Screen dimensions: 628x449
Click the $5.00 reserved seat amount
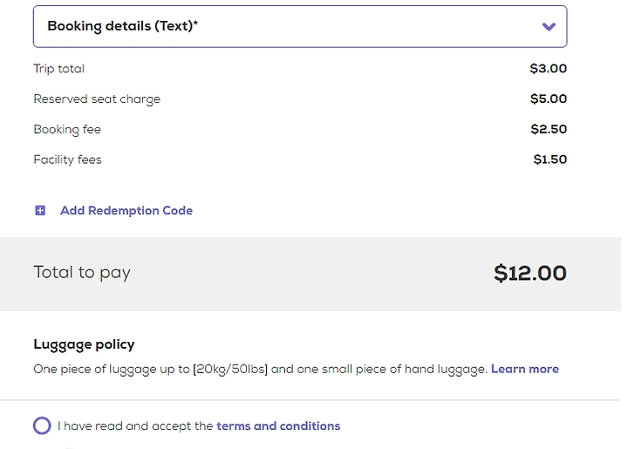tap(549, 99)
